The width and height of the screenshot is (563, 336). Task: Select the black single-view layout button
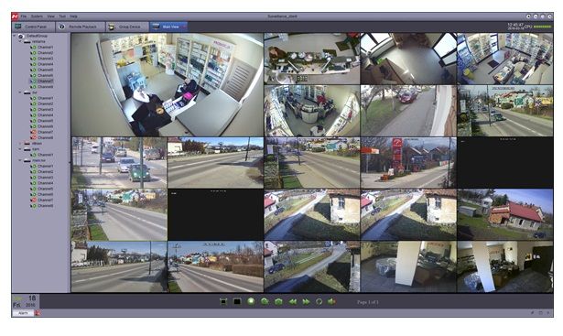click(x=237, y=302)
